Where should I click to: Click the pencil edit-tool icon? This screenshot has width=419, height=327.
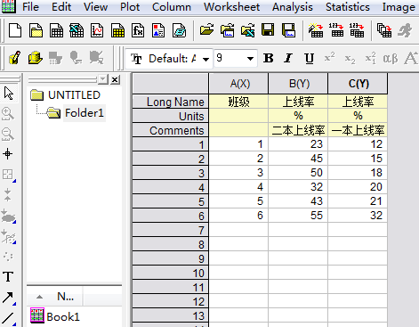coord(15,58)
